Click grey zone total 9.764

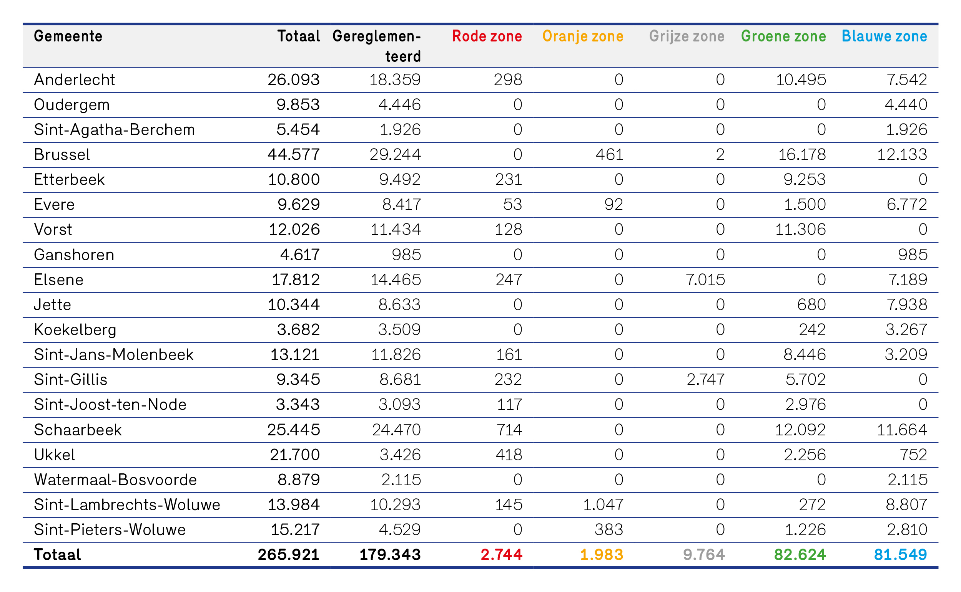tap(704, 555)
